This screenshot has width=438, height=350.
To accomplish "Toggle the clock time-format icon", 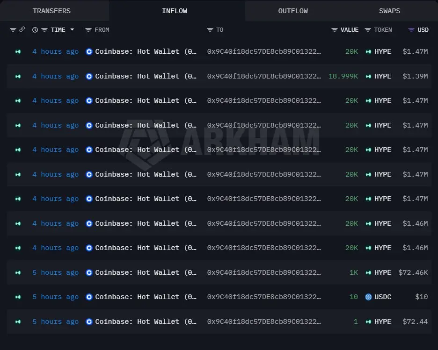I will (35, 30).
